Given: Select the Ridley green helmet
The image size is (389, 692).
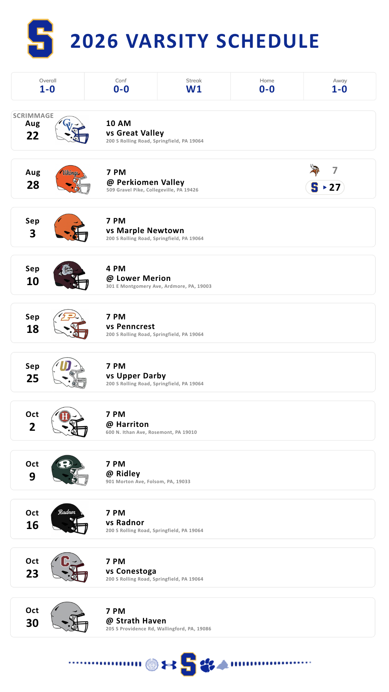Looking at the screenshot, I should [70, 470].
